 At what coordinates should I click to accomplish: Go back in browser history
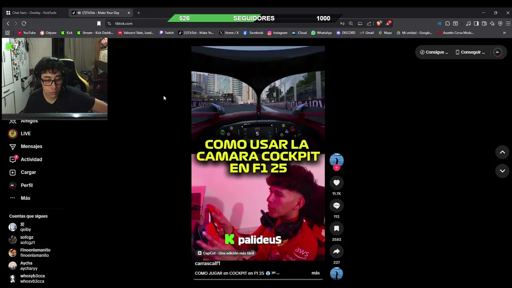(x=8, y=24)
